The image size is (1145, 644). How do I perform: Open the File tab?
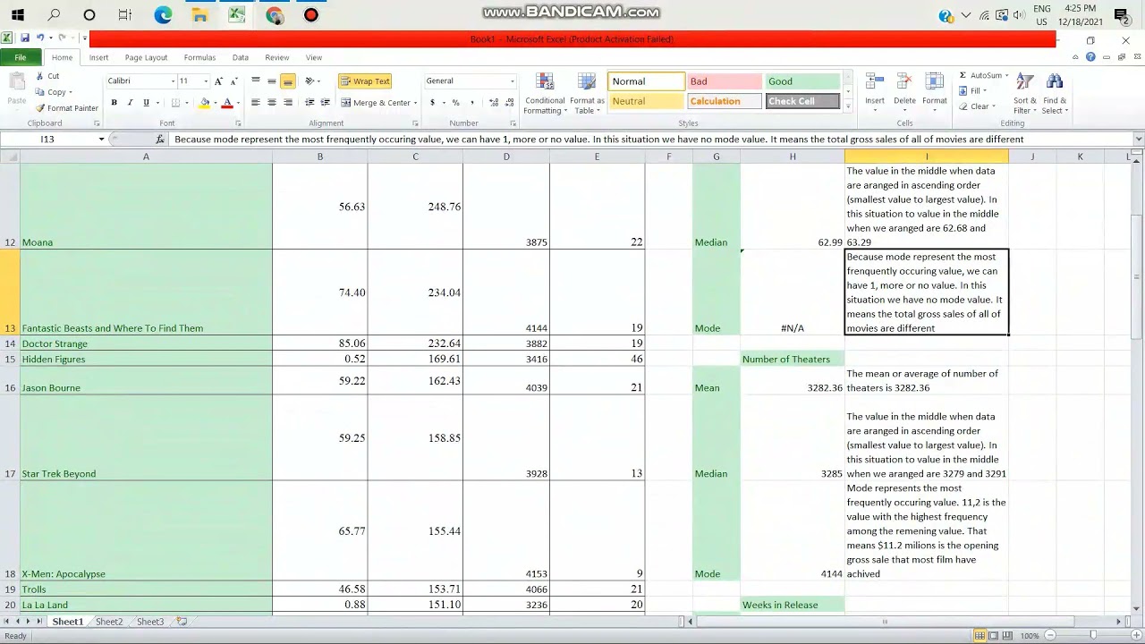click(x=20, y=57)
